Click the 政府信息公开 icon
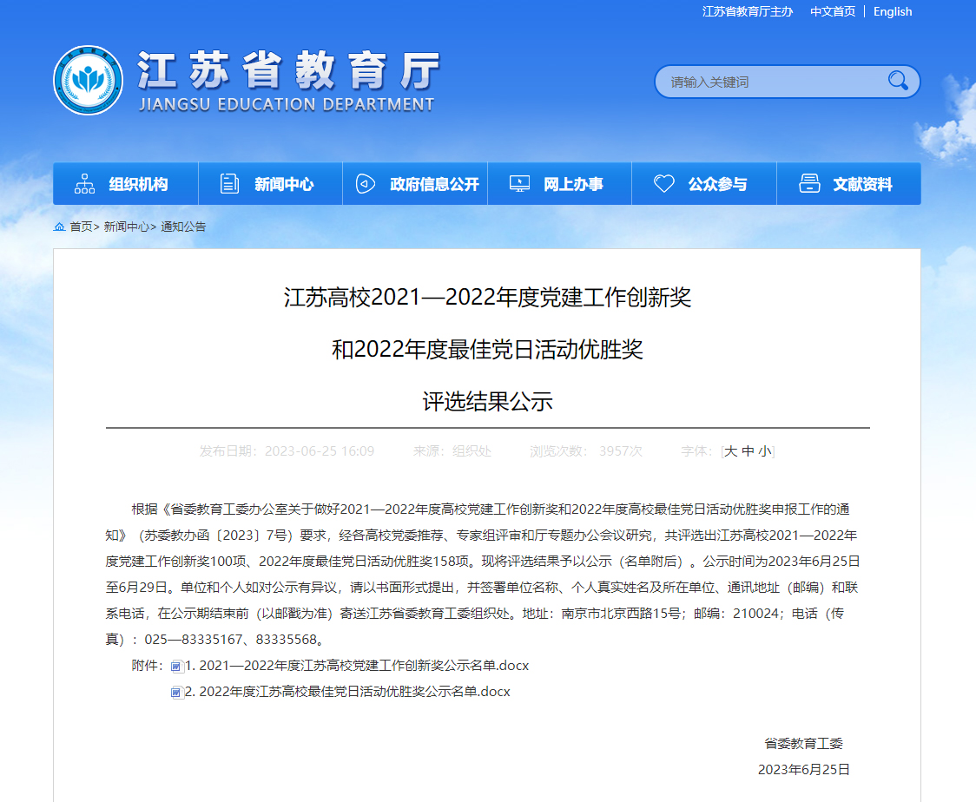Viewport: 976px width, 802px height. 366,184
